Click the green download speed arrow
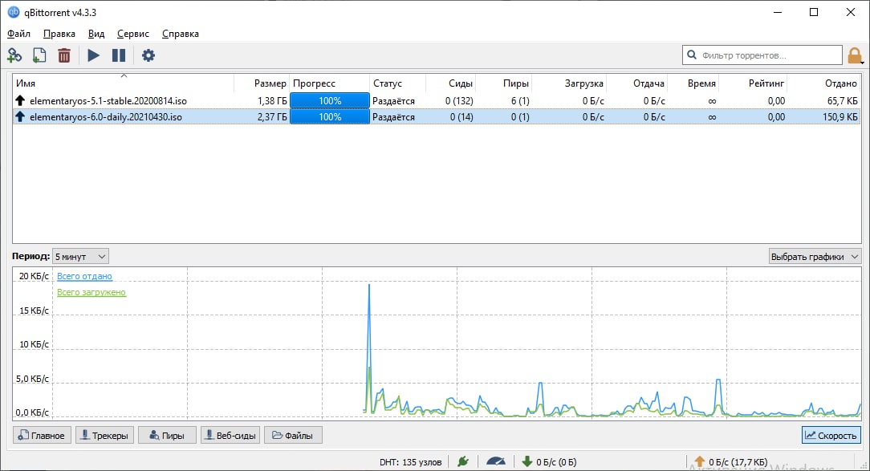The width and height of the screenshot is (870, 471). pyautogui.click(x=526, y=461)
